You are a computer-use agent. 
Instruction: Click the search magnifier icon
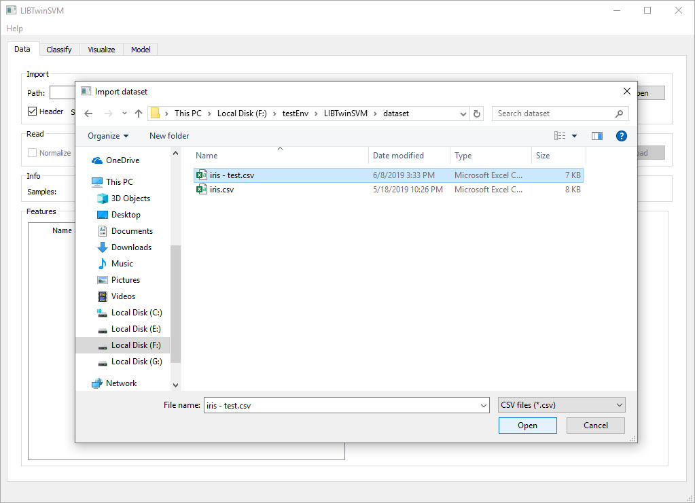point(619,114)
